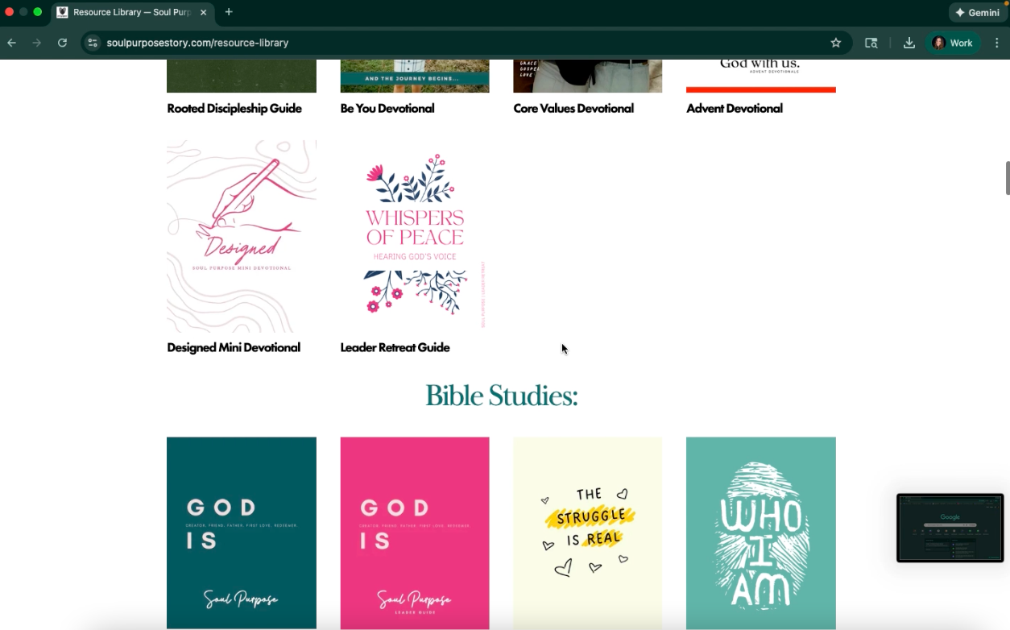Click the green window zoom button
Viewport: 1010px width, 630px height.
[x=37, y=12]
